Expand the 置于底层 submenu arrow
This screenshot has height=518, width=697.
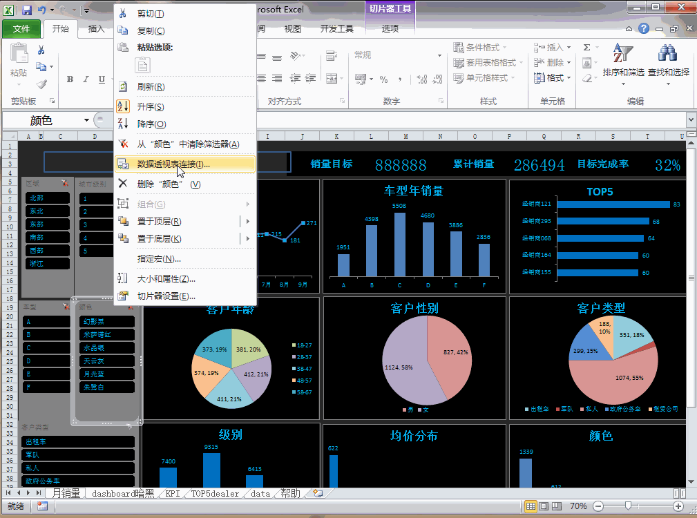click(247, 238)
